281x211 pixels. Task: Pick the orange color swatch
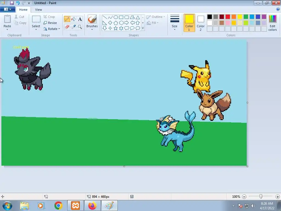point(234,17)
